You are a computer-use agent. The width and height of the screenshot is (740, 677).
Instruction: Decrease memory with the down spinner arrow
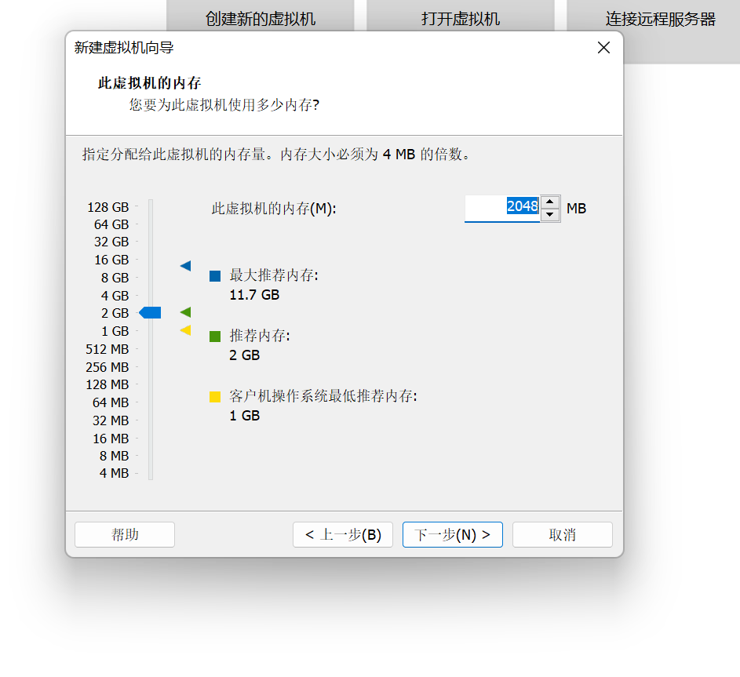(x=550, y=215)
